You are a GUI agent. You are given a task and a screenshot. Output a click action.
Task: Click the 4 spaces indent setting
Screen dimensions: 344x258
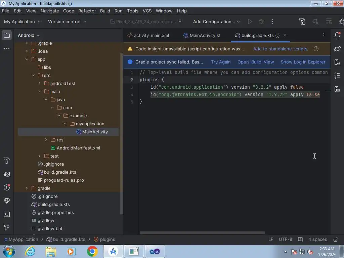(x=317, y=239)
